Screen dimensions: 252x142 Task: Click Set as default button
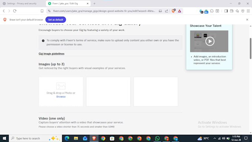click(x=56, y=20)
